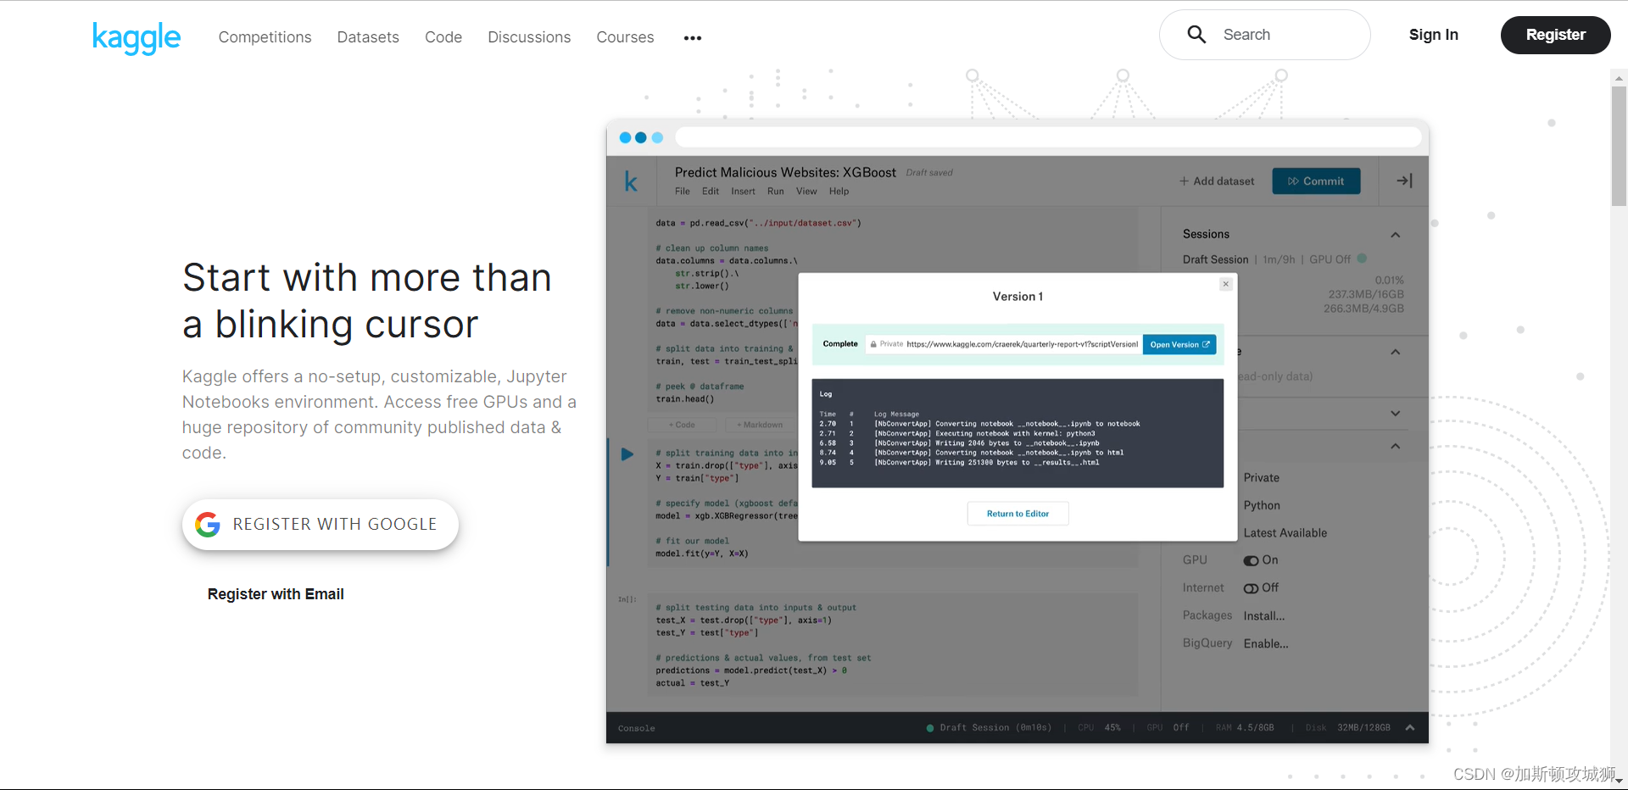This screenshot has height=790, width=1628.
Task: Click the Private setting value
Action: pos(1262,478)
